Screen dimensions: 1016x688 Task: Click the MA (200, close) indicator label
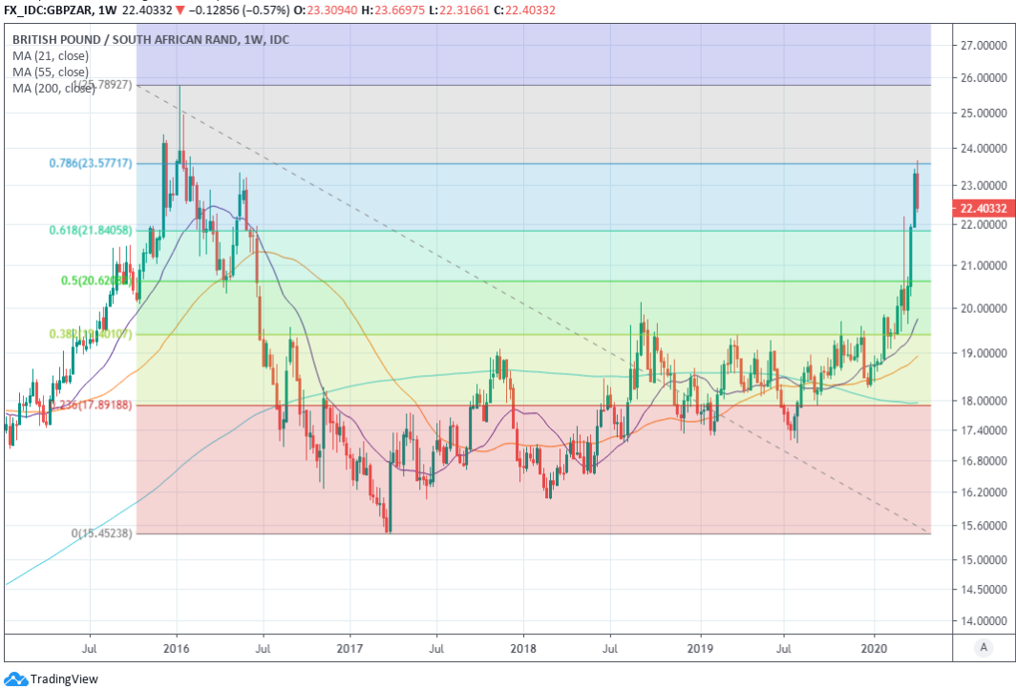[53, 88]
